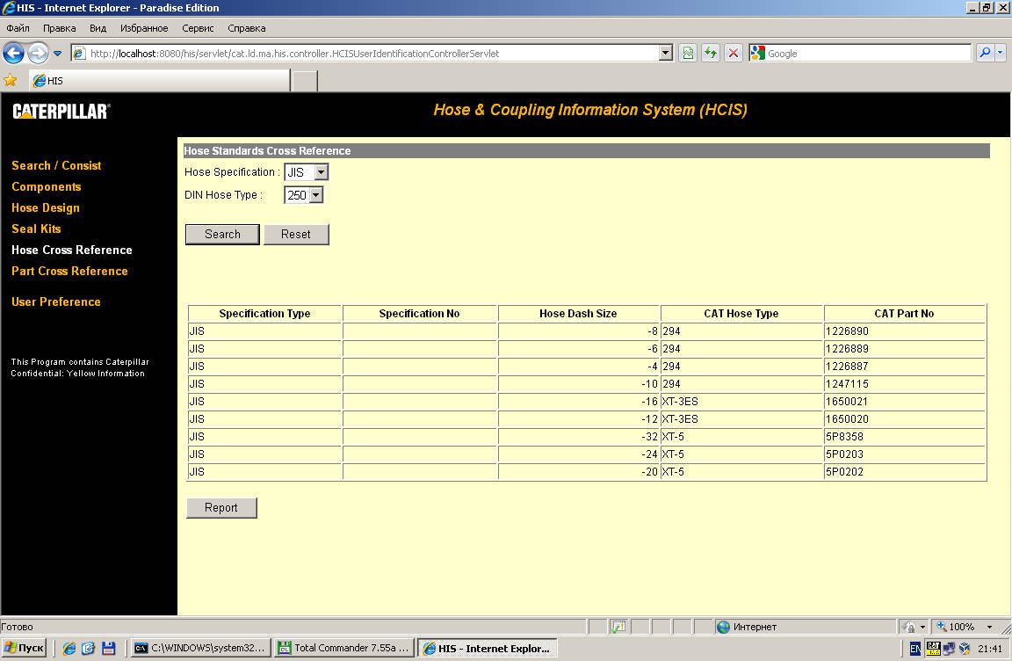Select part number 5P0202 cell

[x=904, y=472]
